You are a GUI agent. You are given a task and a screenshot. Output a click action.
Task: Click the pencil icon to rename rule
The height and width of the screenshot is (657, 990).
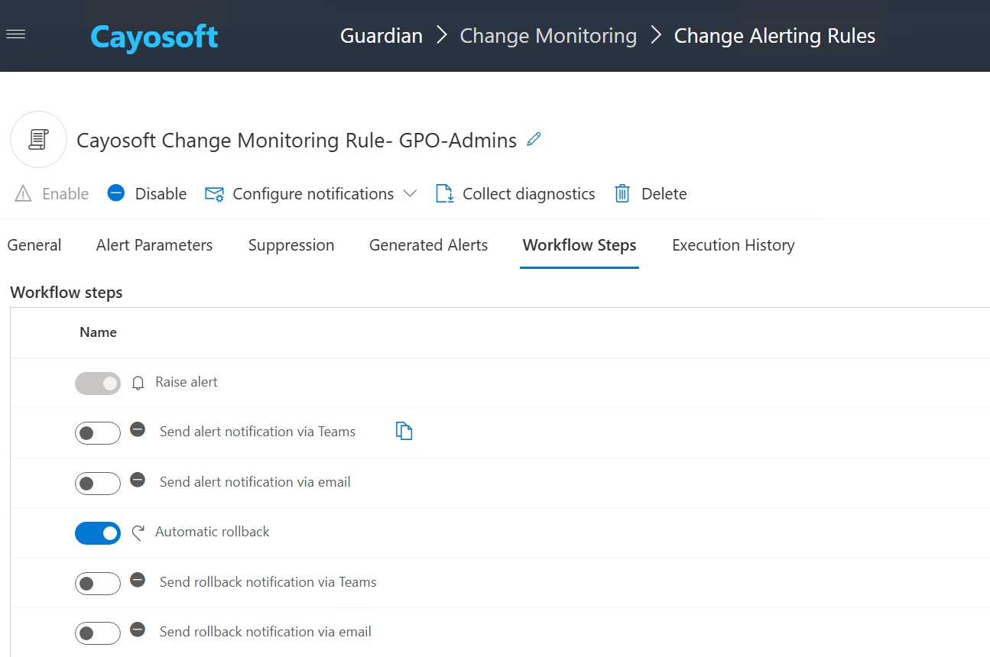(534, 139)
